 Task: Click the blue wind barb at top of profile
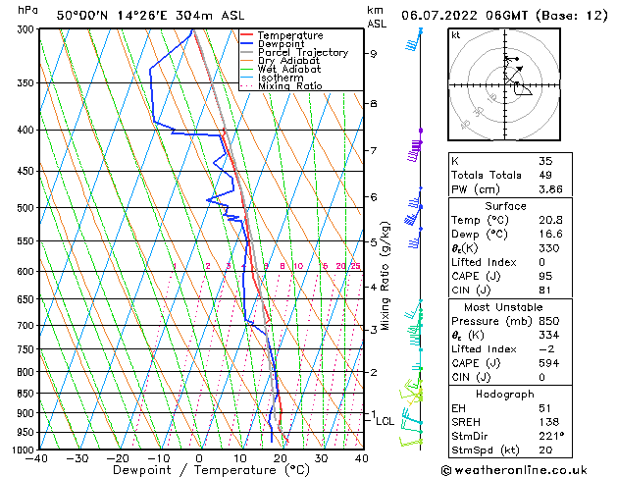413,42
